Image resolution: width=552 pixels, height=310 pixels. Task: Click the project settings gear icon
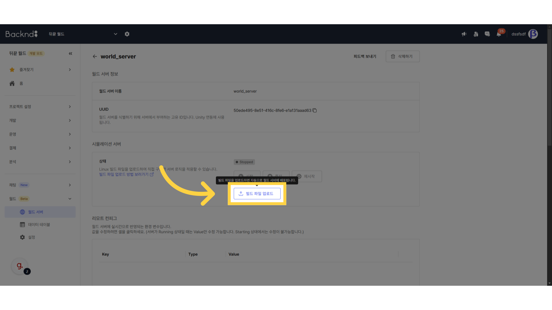pos(127,34)
